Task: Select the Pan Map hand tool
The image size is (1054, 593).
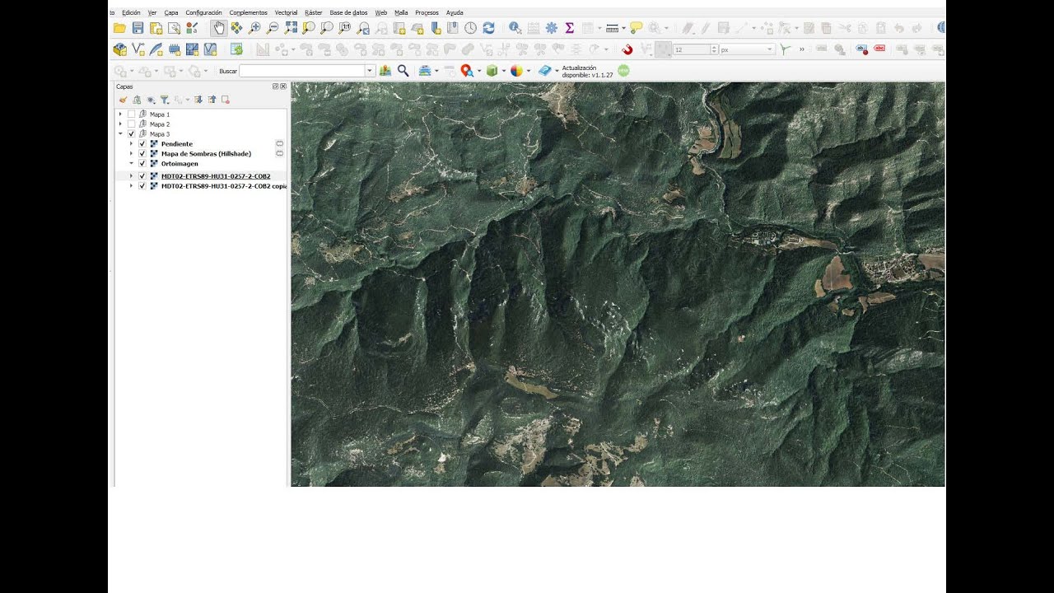Action: [x=218, y=28]
